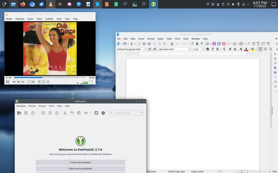Image resolution: width=278 pixels, height=173 pixels.
Task: Open KeePassXC settings gear icon
Action: (x=103, y=113)
